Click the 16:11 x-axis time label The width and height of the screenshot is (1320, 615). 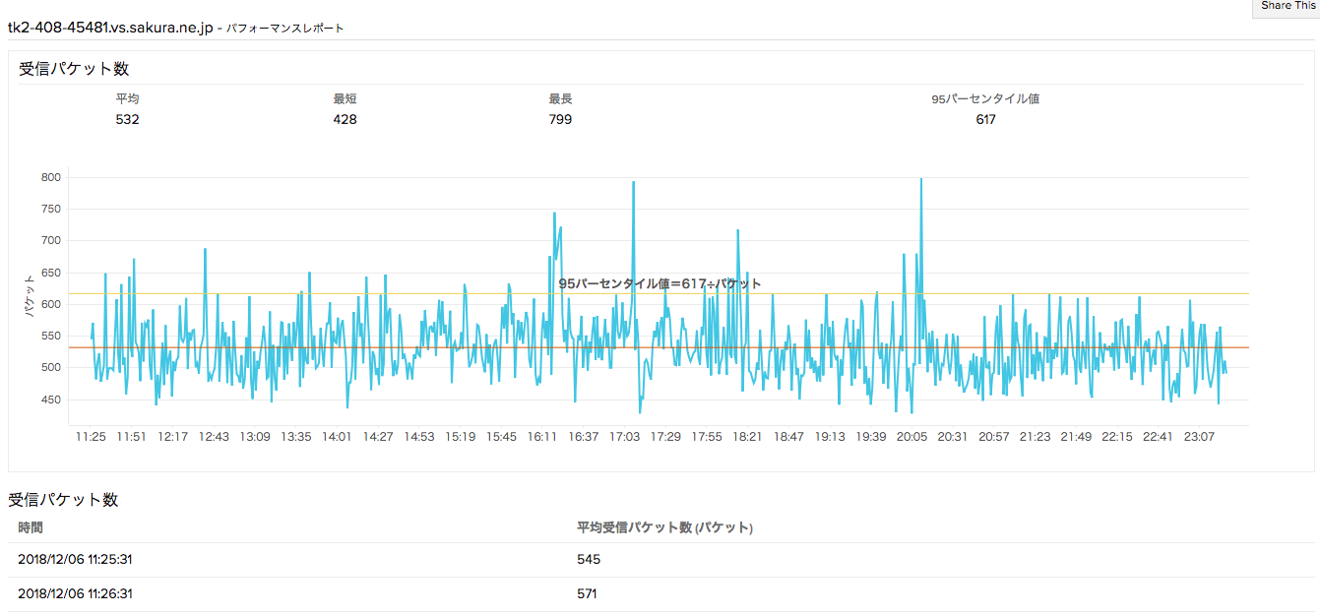coord(542,437)
